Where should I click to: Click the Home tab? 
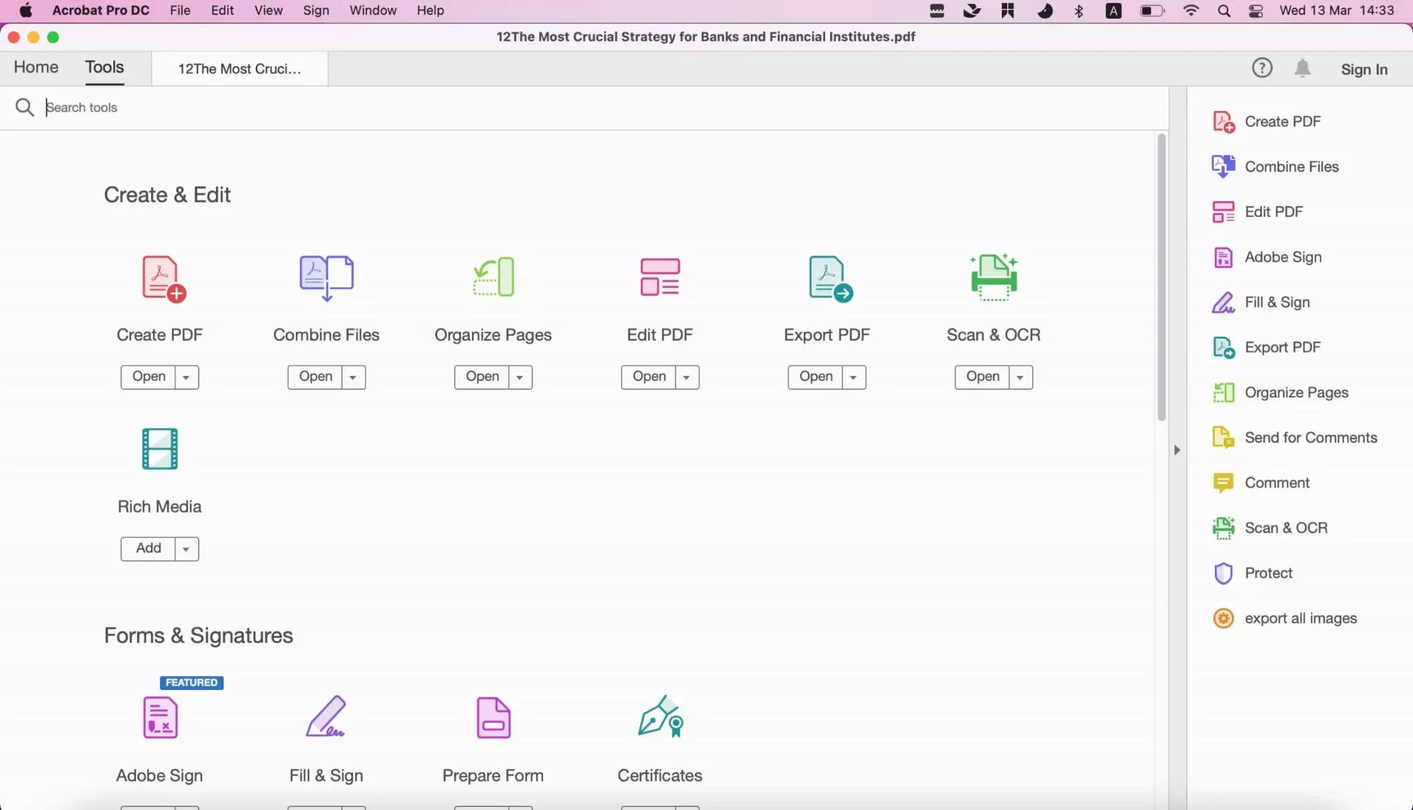point(36,67)
